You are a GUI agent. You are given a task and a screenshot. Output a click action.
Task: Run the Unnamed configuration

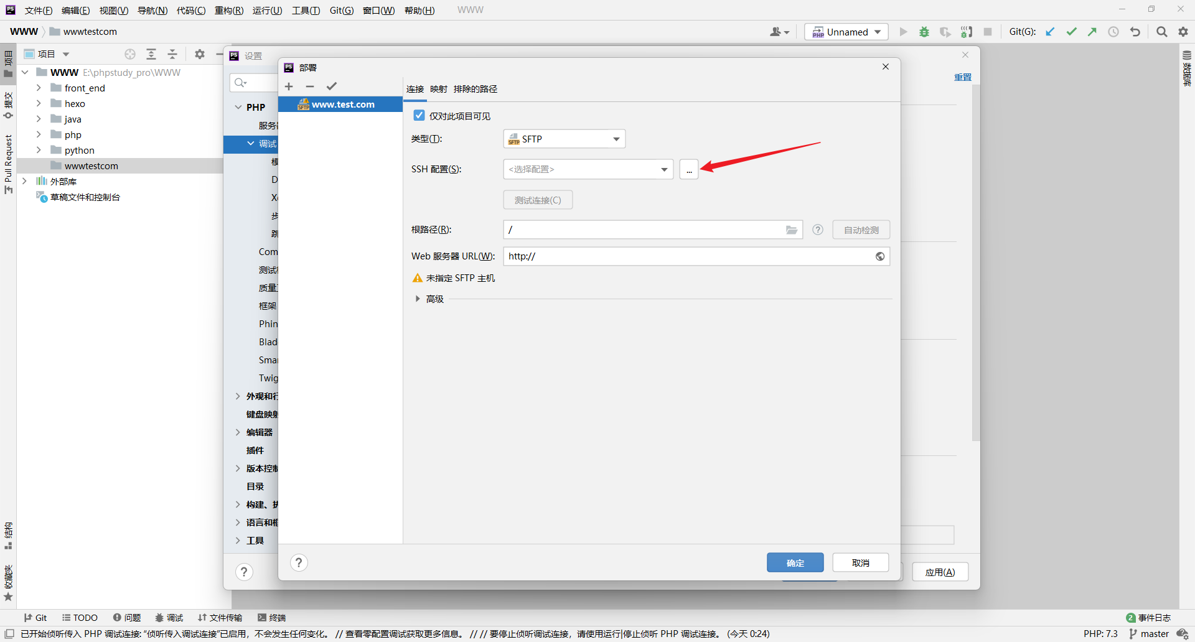tap(903, 32)
